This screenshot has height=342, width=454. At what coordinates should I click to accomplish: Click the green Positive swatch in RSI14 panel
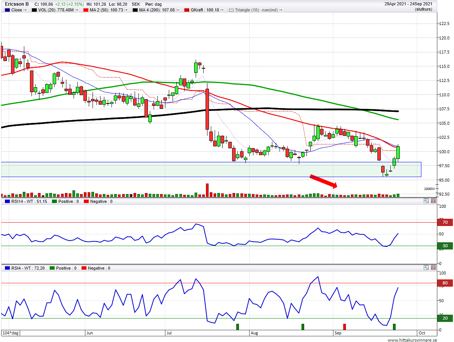click(55, 201)
